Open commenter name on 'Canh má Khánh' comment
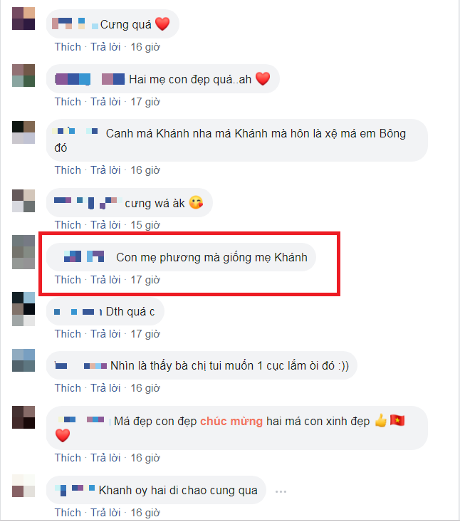 tap(76, 131)
